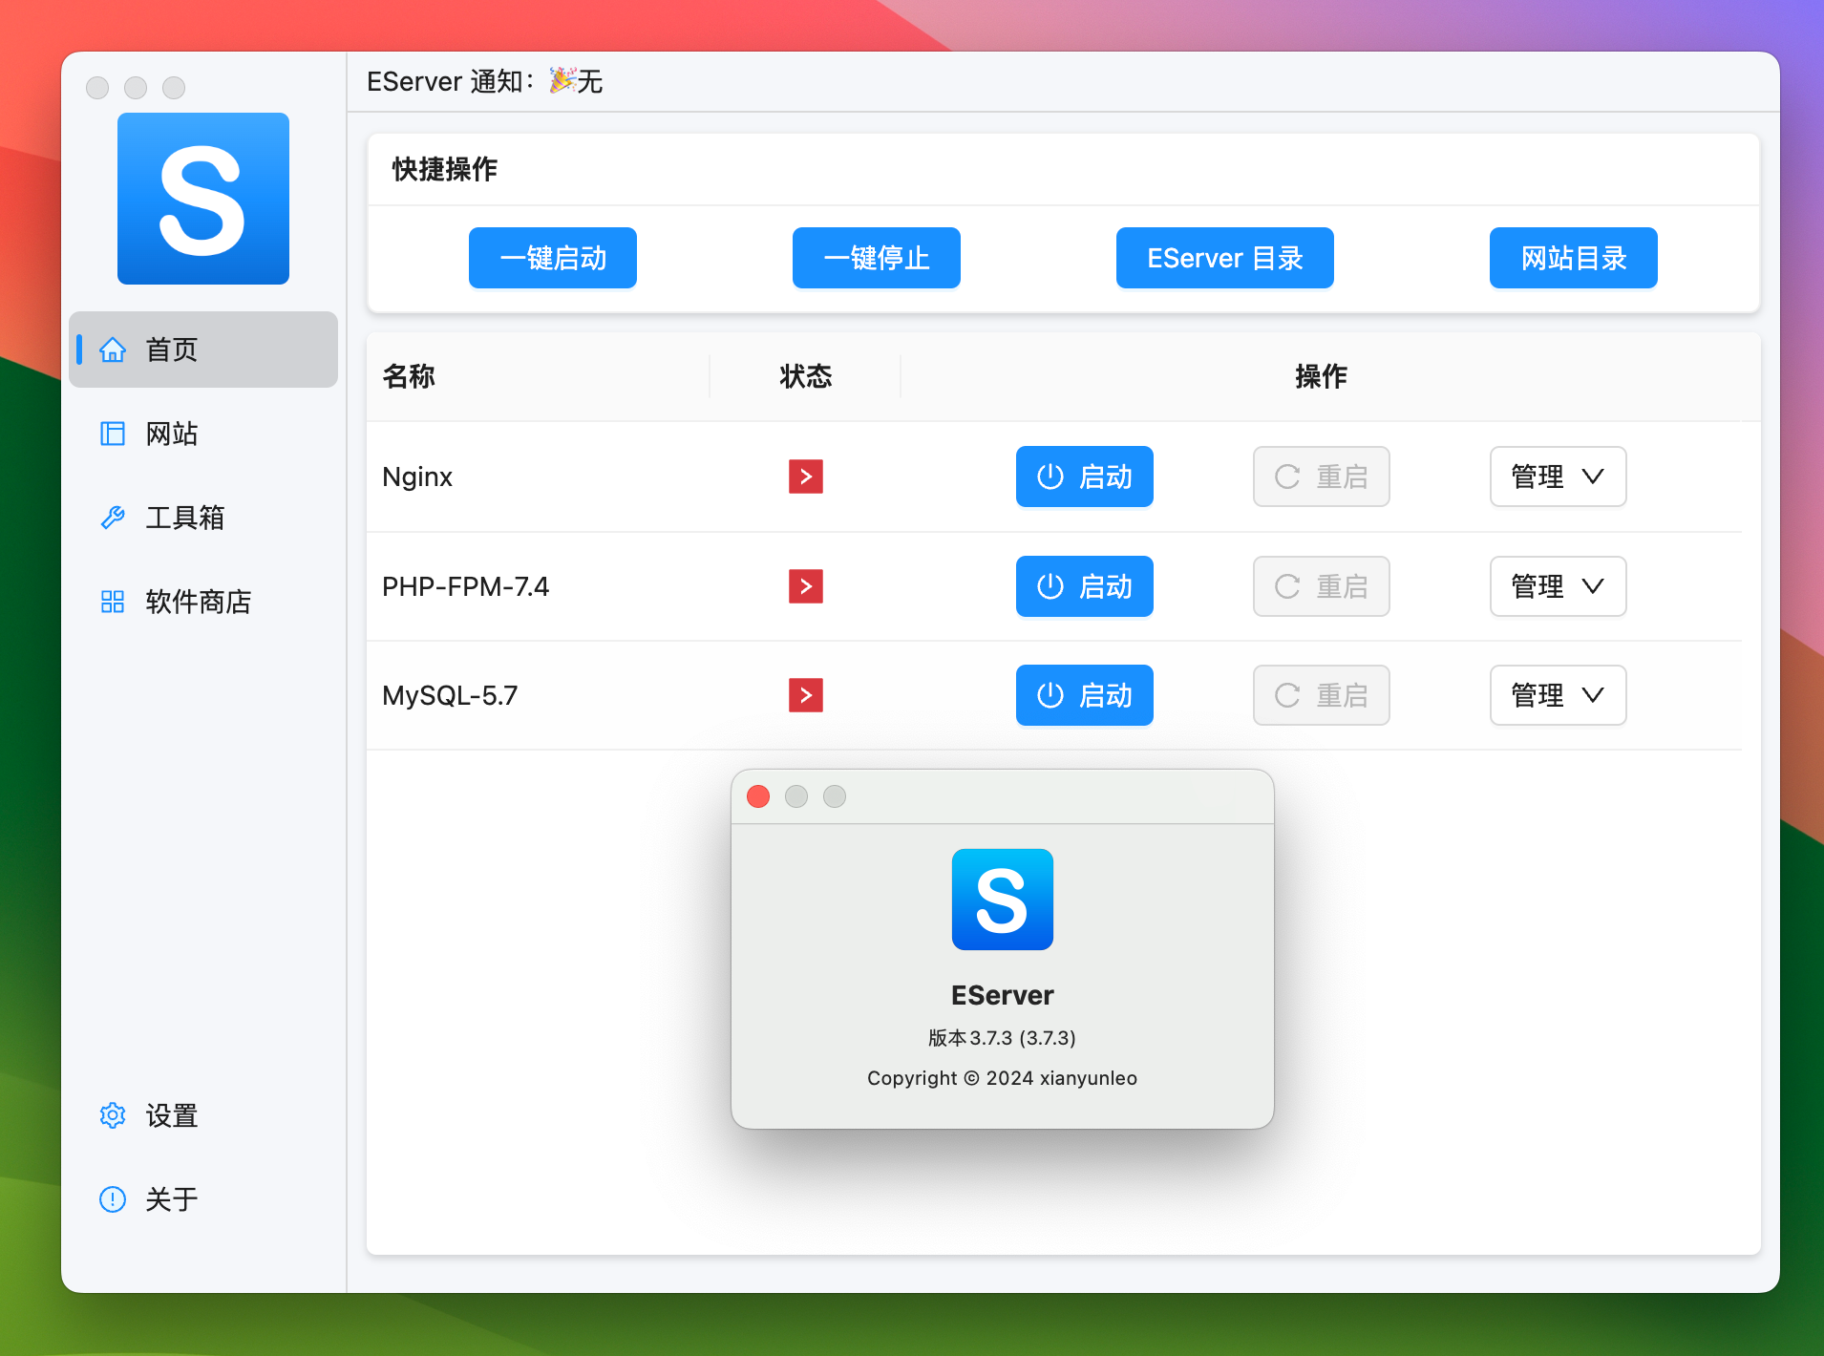Image resolution: width=1824 pixels, height=1356 pixels.
Task: Click the Copyright 2024 xianyunleo text
Action: tap(1003, 1078)
